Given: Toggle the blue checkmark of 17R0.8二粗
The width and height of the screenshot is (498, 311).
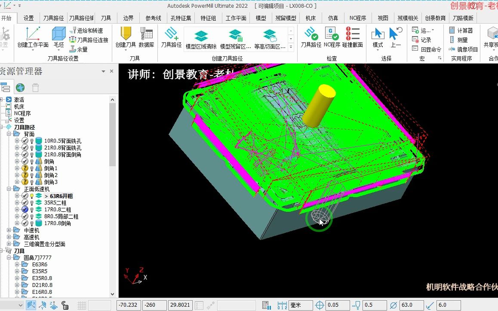Looking at the screenshot, I should (25, 210).
